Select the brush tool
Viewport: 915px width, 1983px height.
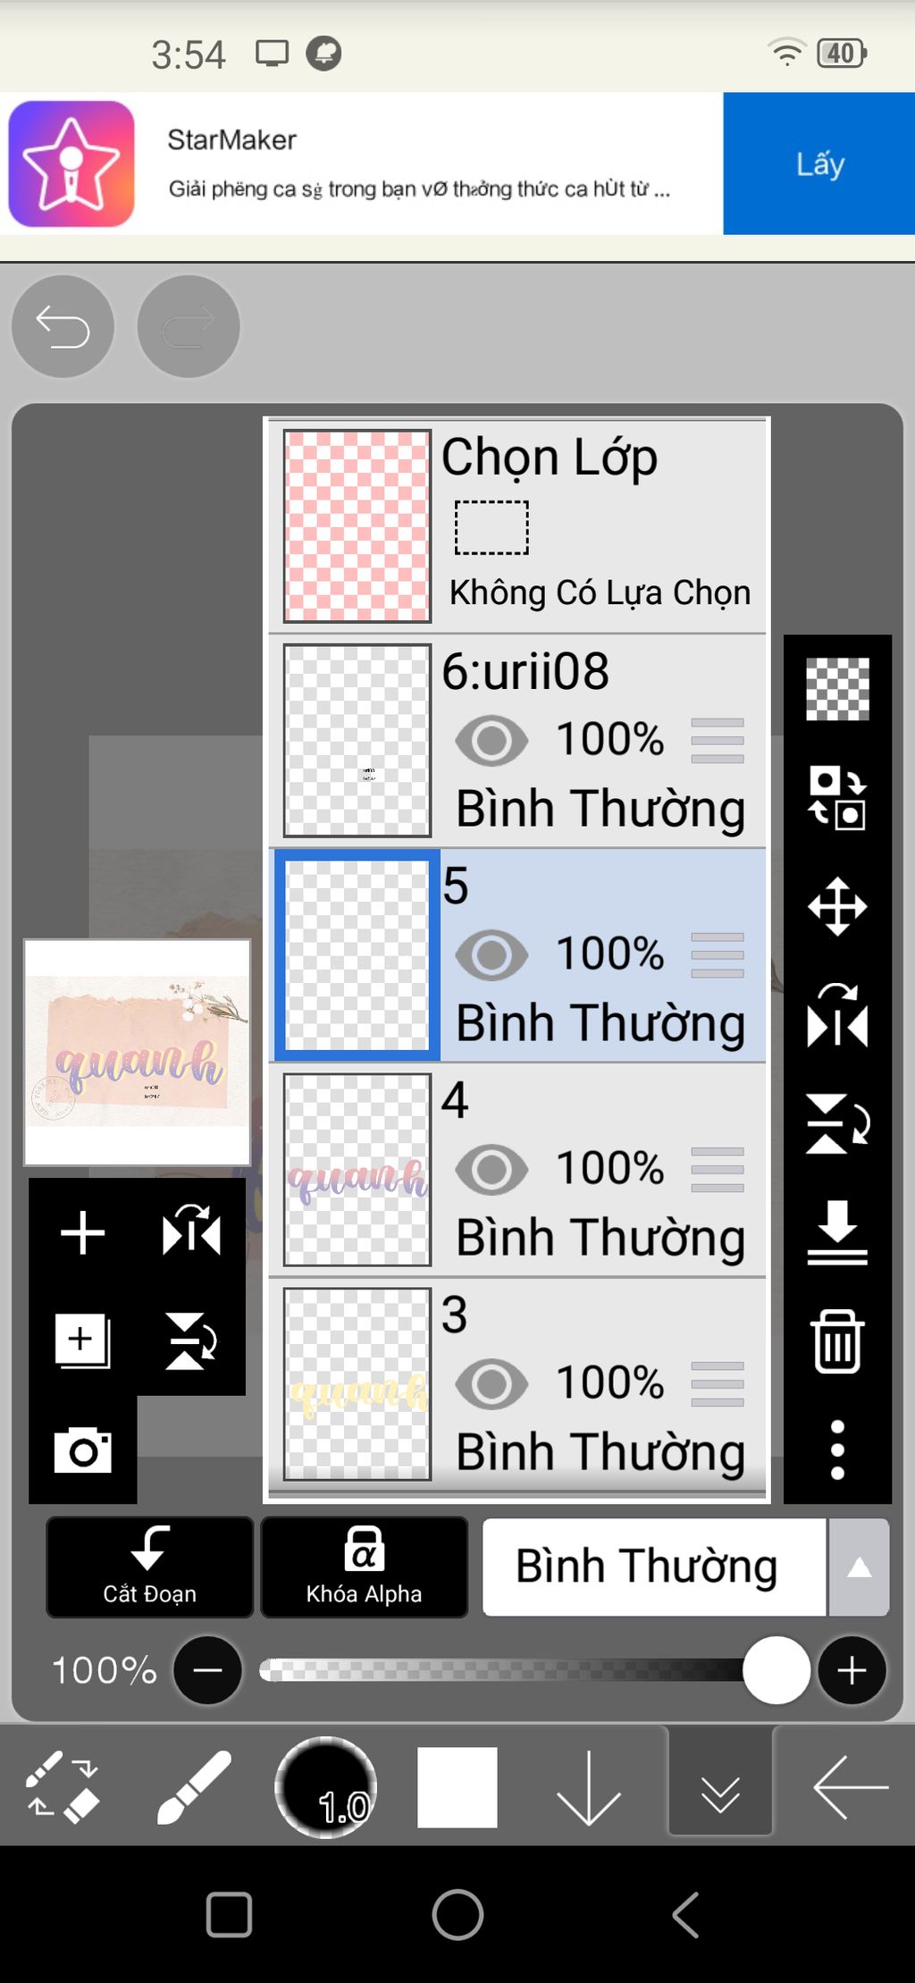pyautogui.click(x=194, y=1787)
